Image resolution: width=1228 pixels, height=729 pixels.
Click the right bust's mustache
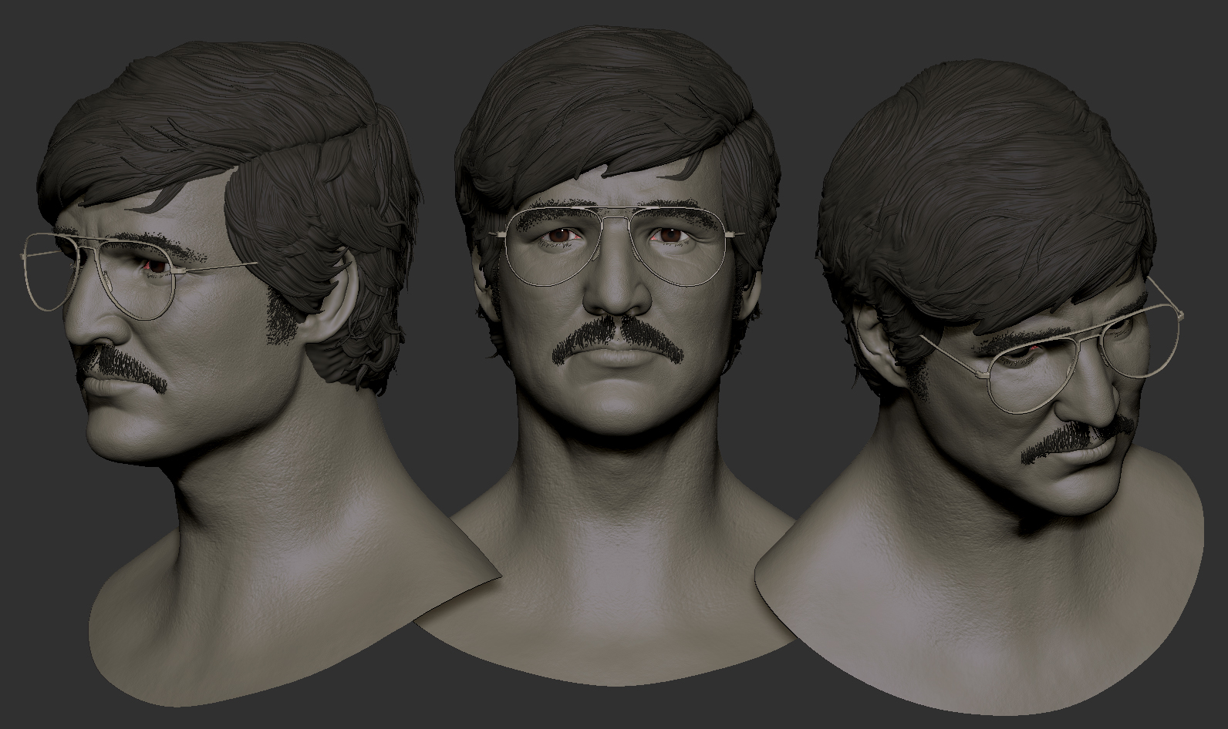(x=1076, y=439)
